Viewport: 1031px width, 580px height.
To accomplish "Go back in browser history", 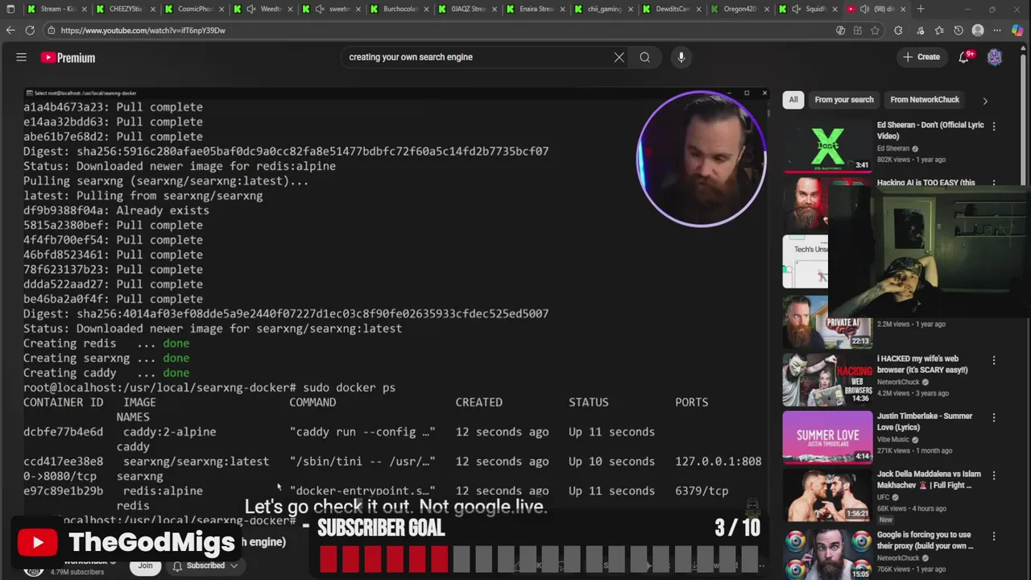I will (10, 30).
